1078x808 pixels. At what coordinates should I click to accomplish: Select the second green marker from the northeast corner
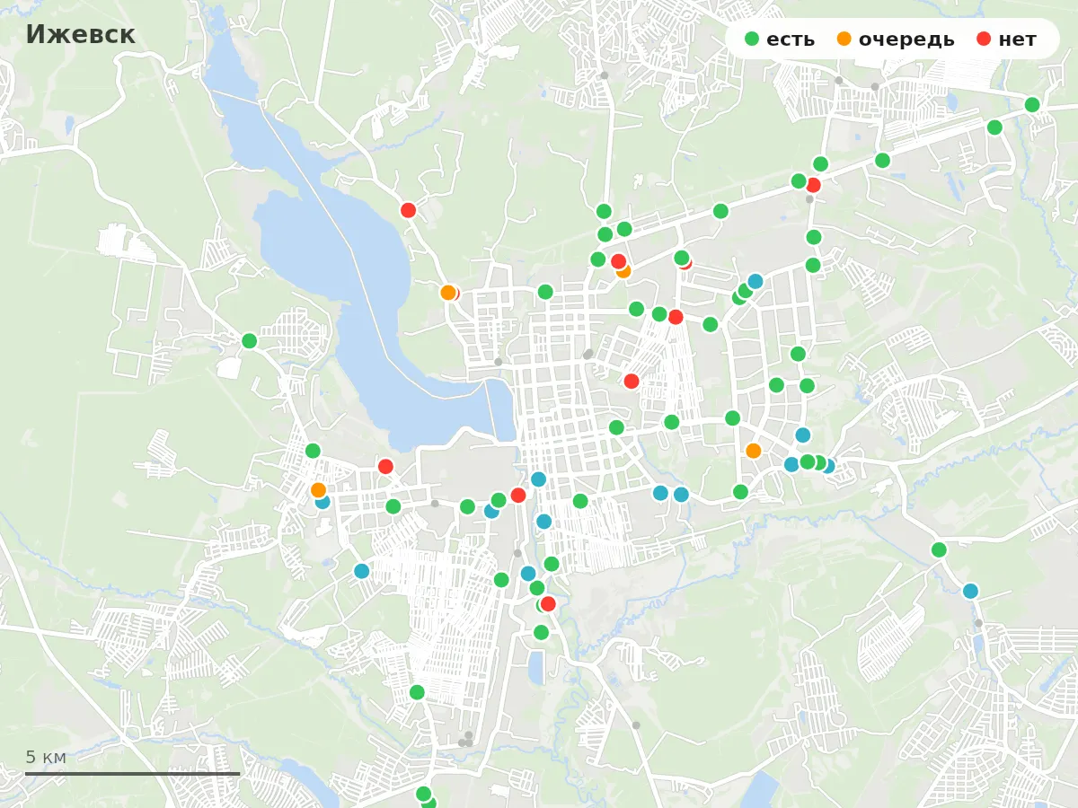(994, 127)
